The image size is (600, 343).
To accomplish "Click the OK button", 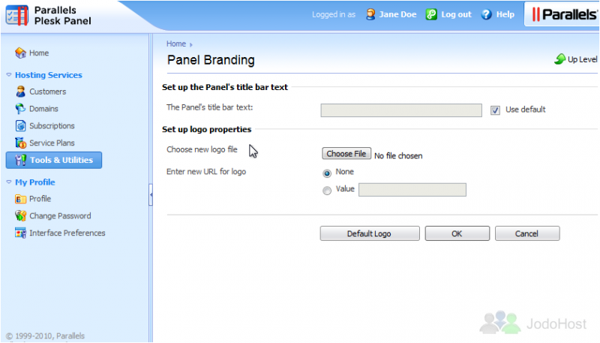I will [x=457, y=233].
